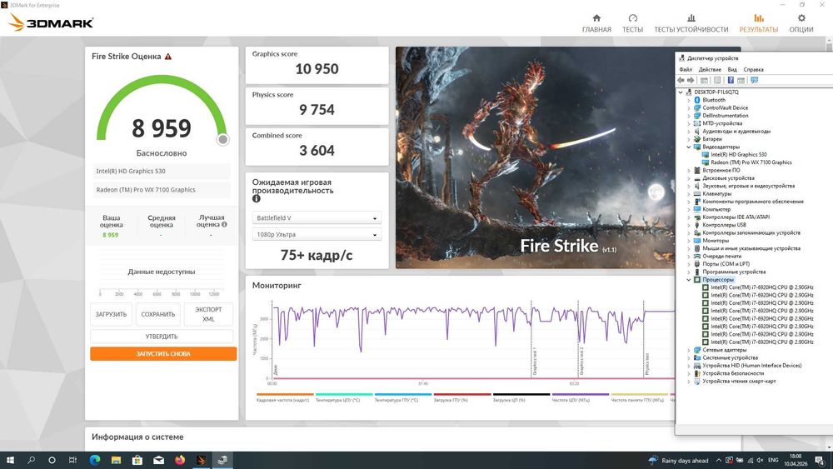Screen dimensions: 833x469
Task: Toggle Кадровая частота legend swatch
Action: click(285, 395)
